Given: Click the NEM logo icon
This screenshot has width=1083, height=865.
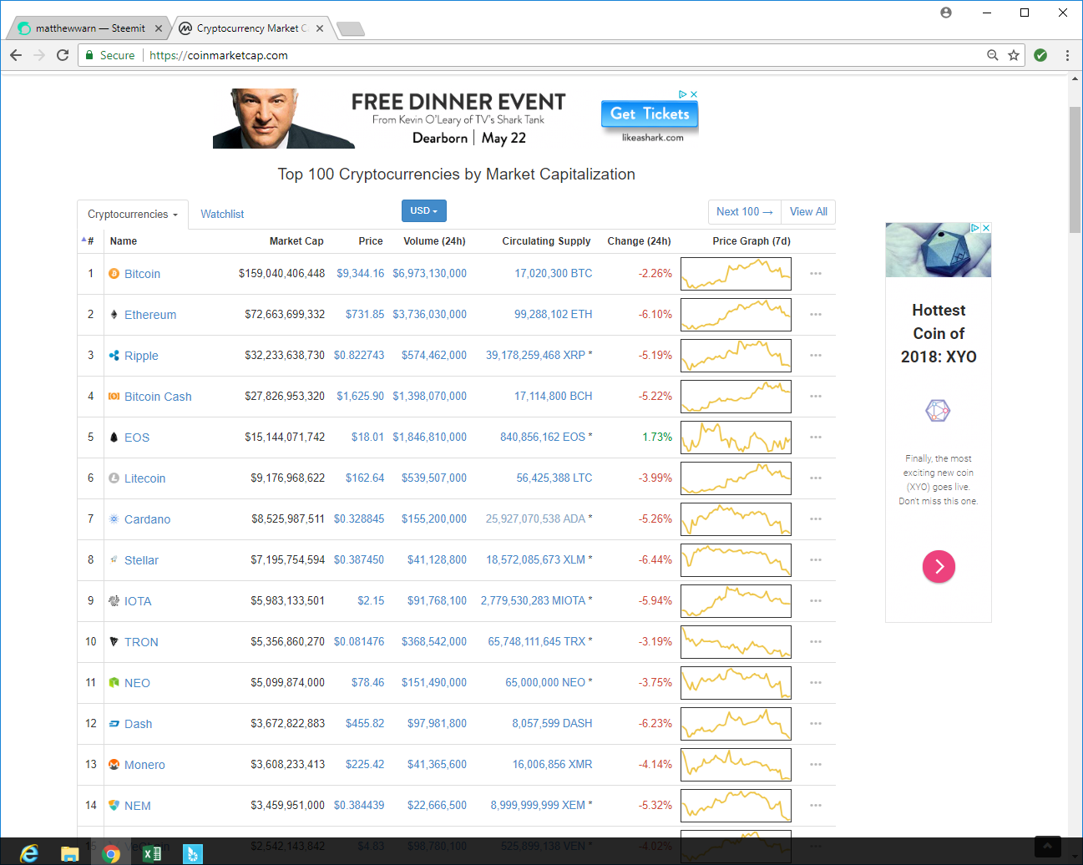Looking at the screenshot, I should (114, 805).
